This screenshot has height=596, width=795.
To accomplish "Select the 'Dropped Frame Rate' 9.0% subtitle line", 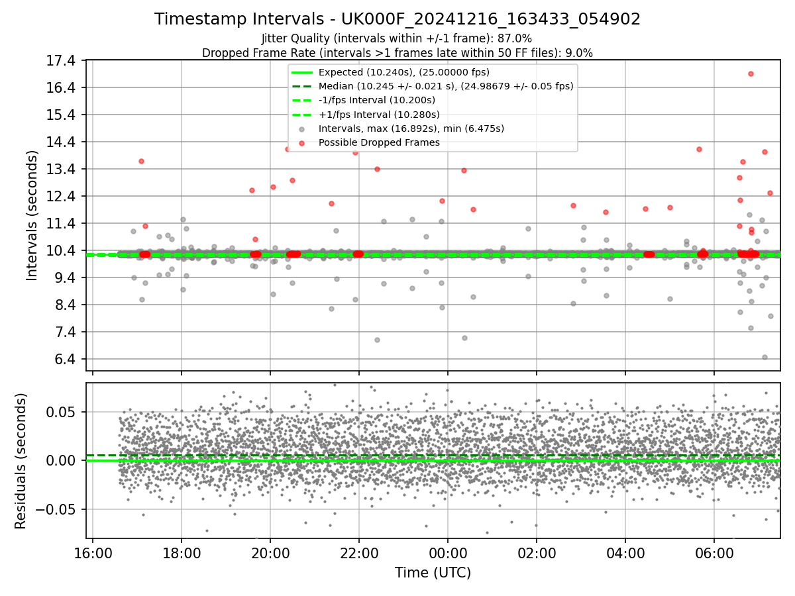I will click(397, 52).
